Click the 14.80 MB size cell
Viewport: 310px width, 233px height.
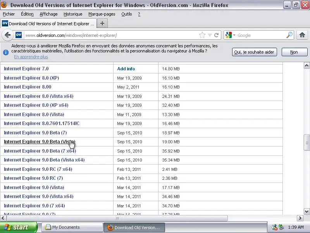(x=171, y=69)
